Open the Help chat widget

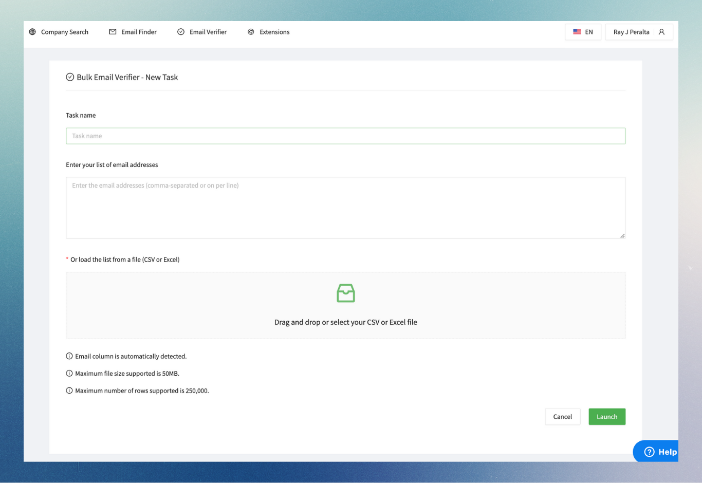coord(656,452)
